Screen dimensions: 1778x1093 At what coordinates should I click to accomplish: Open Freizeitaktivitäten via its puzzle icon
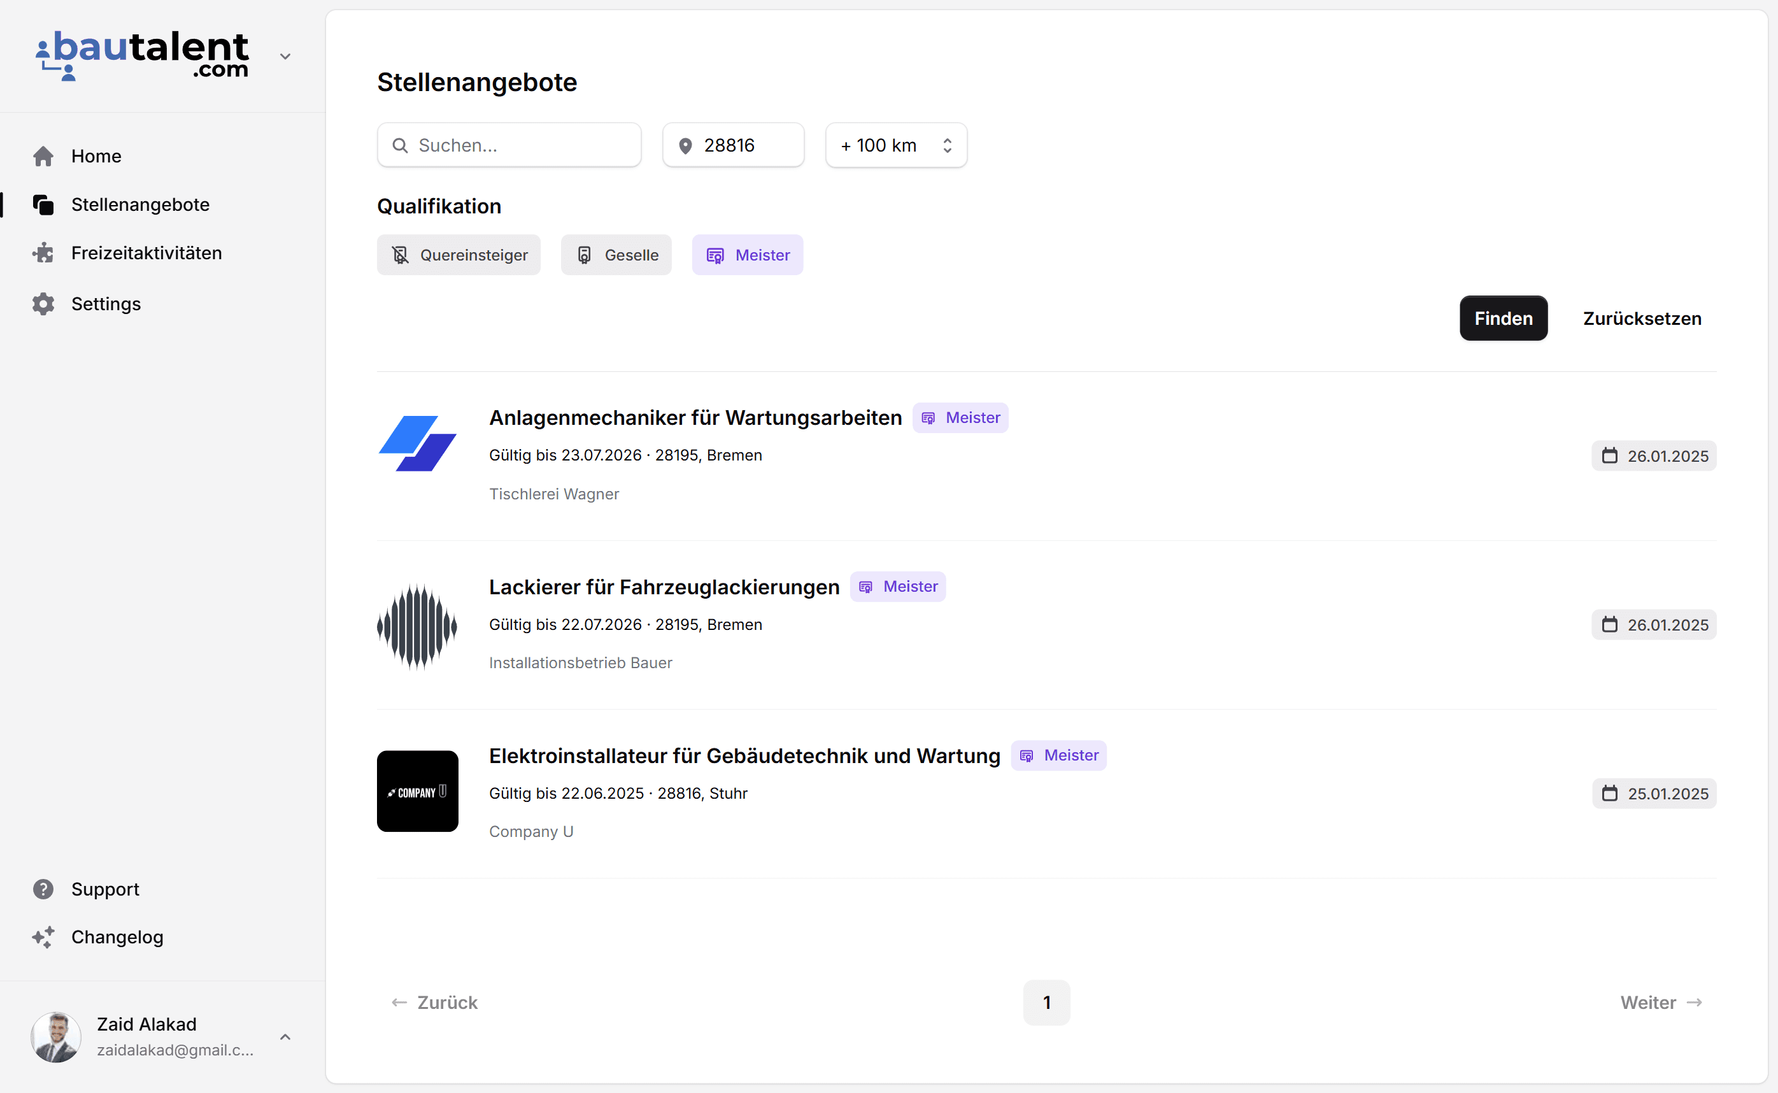pos(43,252)
